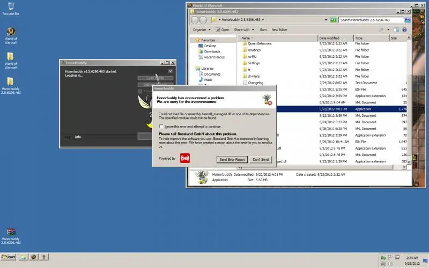The image size is (429, 268).
Task: Click the Info tab in Honorbuddy window
Action: [x=78, y=137]
